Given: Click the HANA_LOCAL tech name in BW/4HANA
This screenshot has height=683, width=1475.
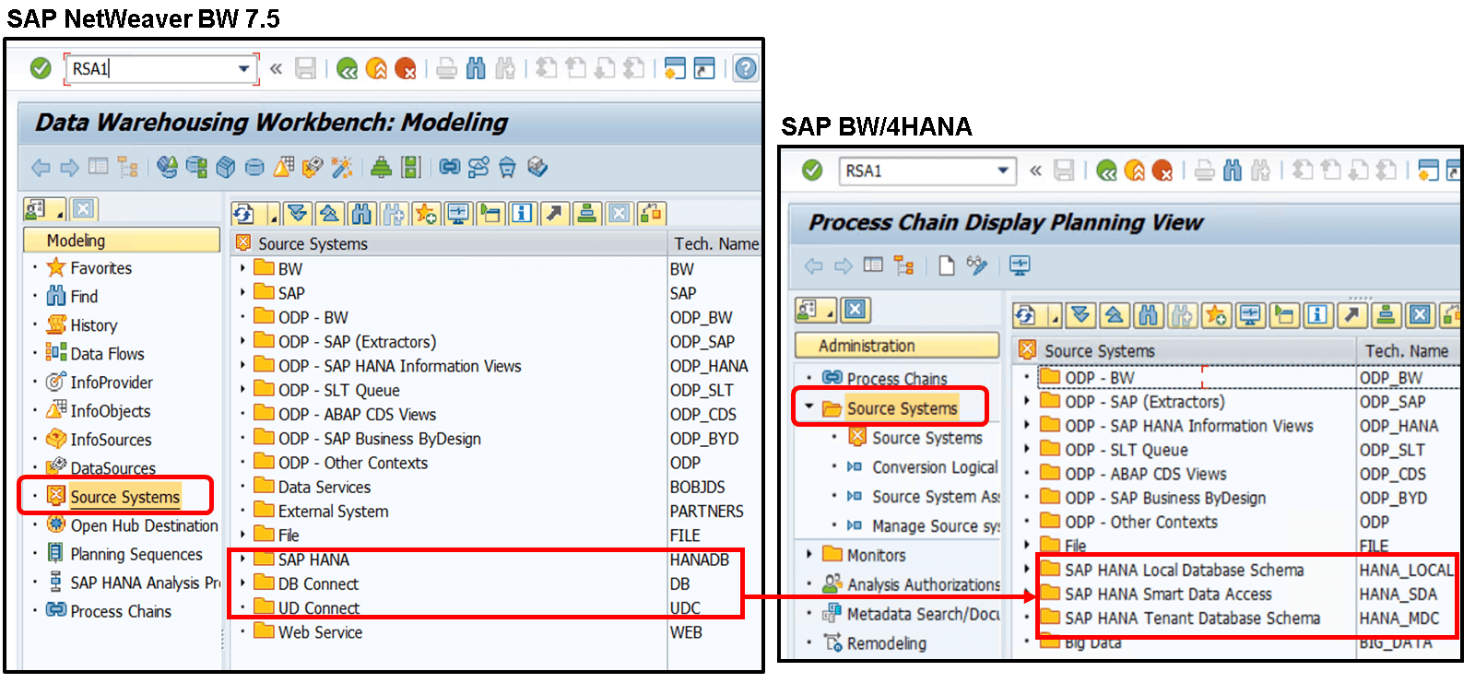Looking at the screenshot, I should point(1406,571).
